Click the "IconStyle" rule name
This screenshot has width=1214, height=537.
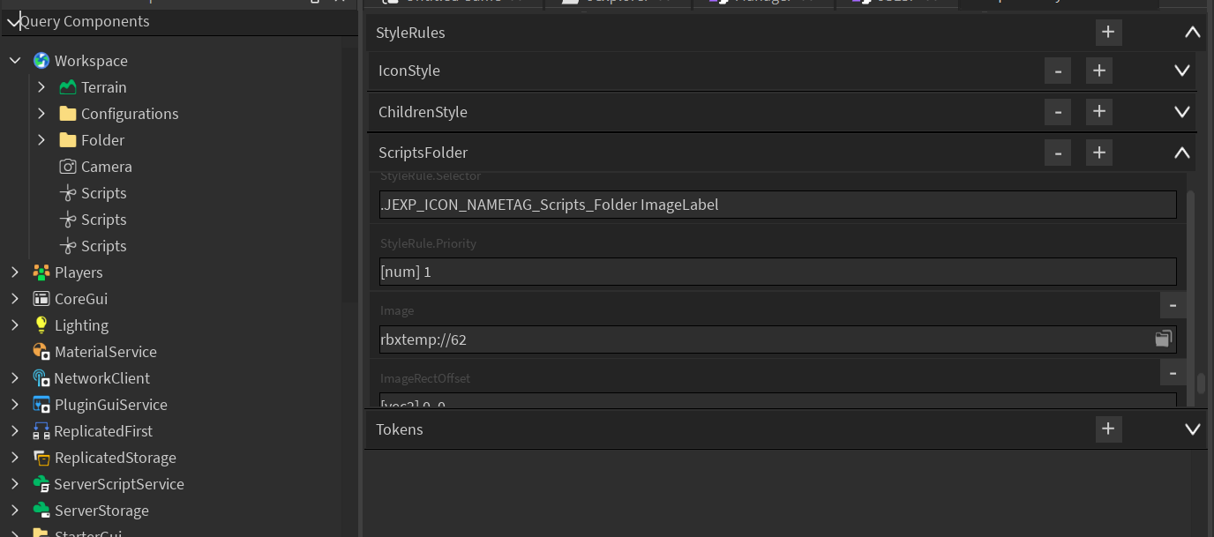tap(409, 71)
